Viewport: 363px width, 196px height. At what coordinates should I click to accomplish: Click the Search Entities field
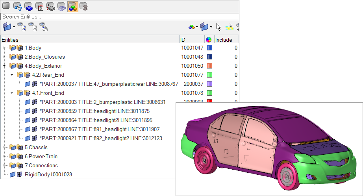coord(118,17)
